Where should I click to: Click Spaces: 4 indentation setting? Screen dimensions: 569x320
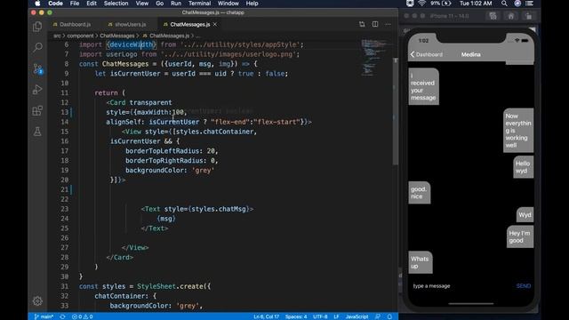pyautogui.click(x=296, y=316)
